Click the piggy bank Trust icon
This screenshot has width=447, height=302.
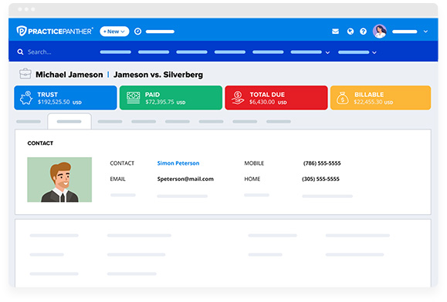point(26,98)
